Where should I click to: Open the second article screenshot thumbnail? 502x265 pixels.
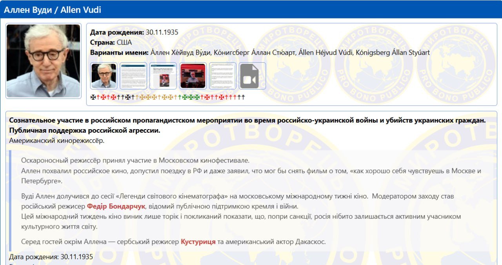pos(133,76)
